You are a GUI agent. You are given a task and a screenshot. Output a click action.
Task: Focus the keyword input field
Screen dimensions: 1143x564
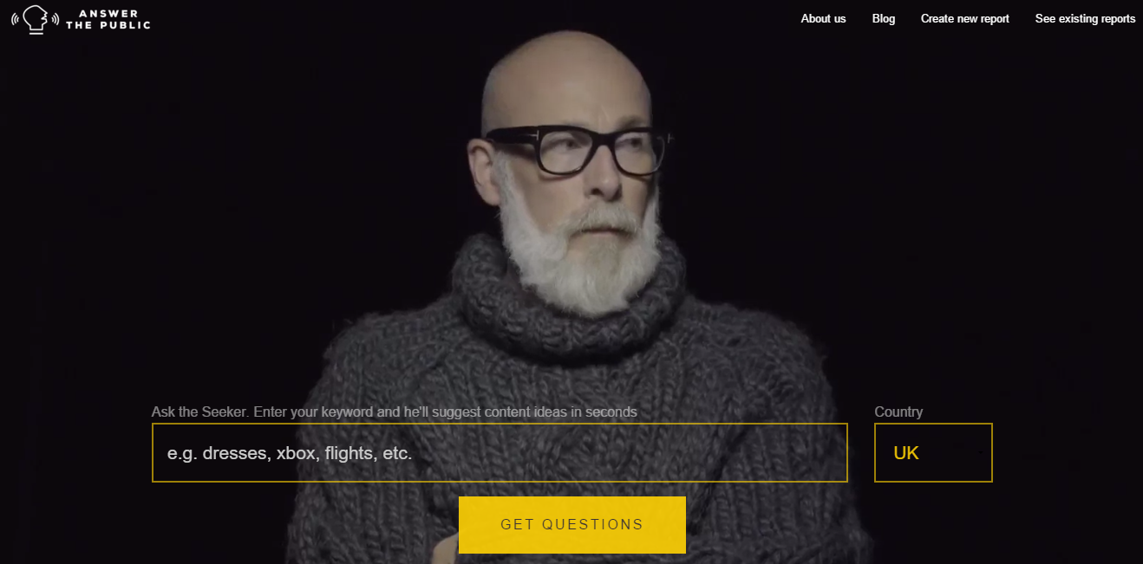pyautogui.click(x=500, y=452)
